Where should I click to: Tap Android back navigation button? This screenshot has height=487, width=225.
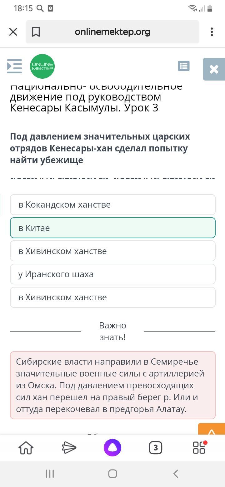(176, 474)
